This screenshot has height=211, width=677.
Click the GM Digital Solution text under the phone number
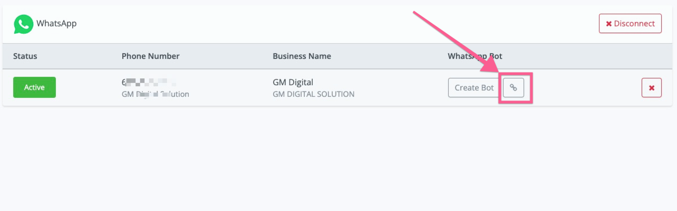[x=155, y=94]
